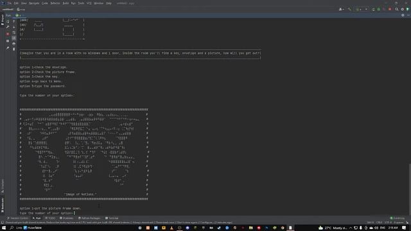Viewport: 411px width, 231px height.
Task: Click line 'option 1=Check the envelope.'
Action: pos(43,67)
